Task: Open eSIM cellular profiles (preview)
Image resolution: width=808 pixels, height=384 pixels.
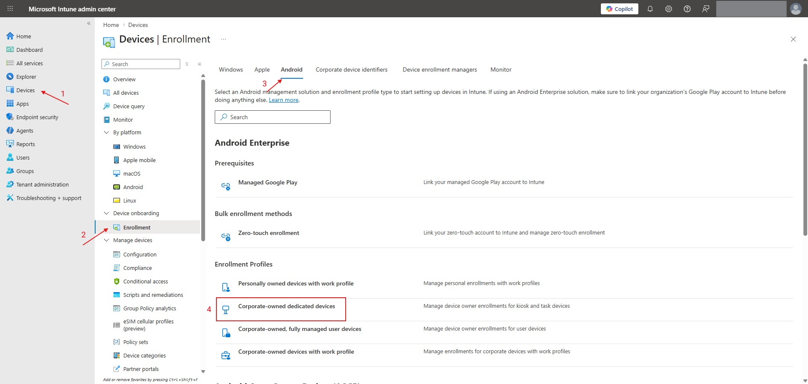Action: 148,325
